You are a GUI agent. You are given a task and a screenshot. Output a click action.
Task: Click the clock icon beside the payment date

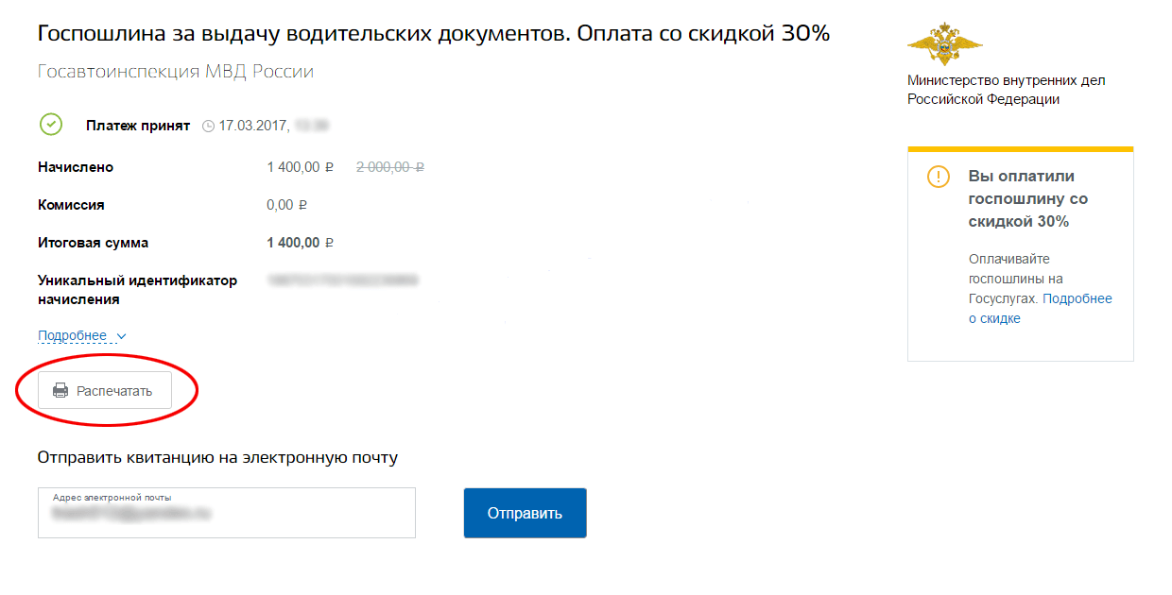[208, 126]
